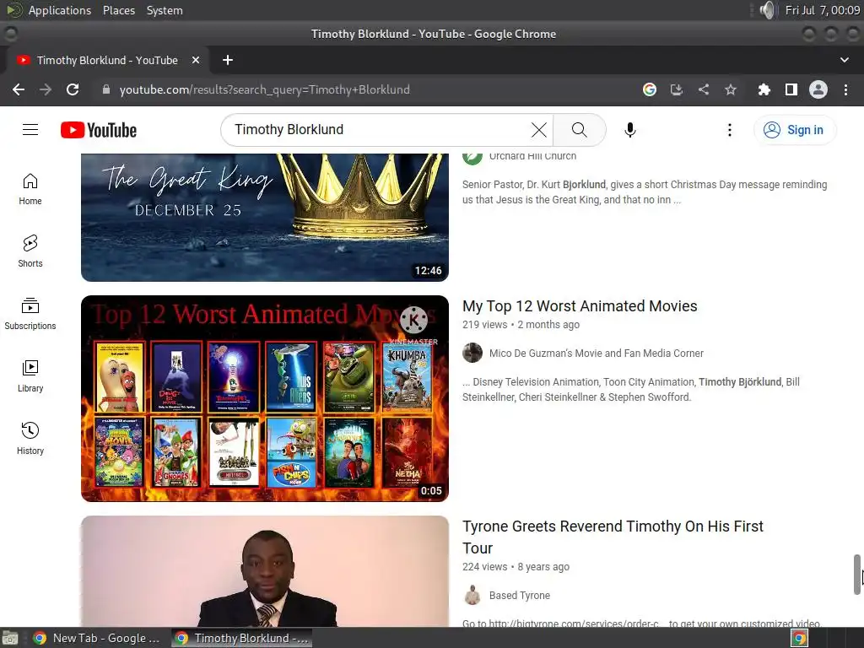Open My Top 12 Worst Animated Movies title
Viewport: 864px width, 648px height.
pyautogui.click(x=580, y=306)
